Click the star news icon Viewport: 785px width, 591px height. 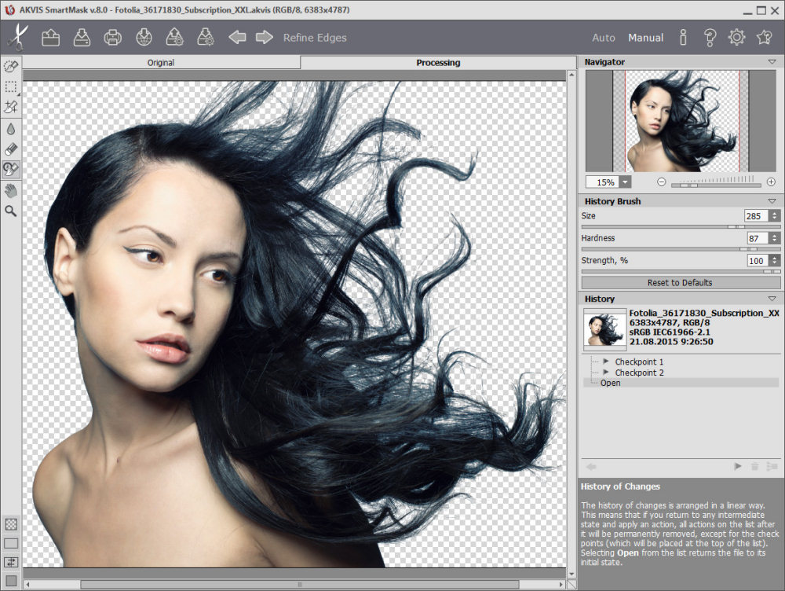765,37
